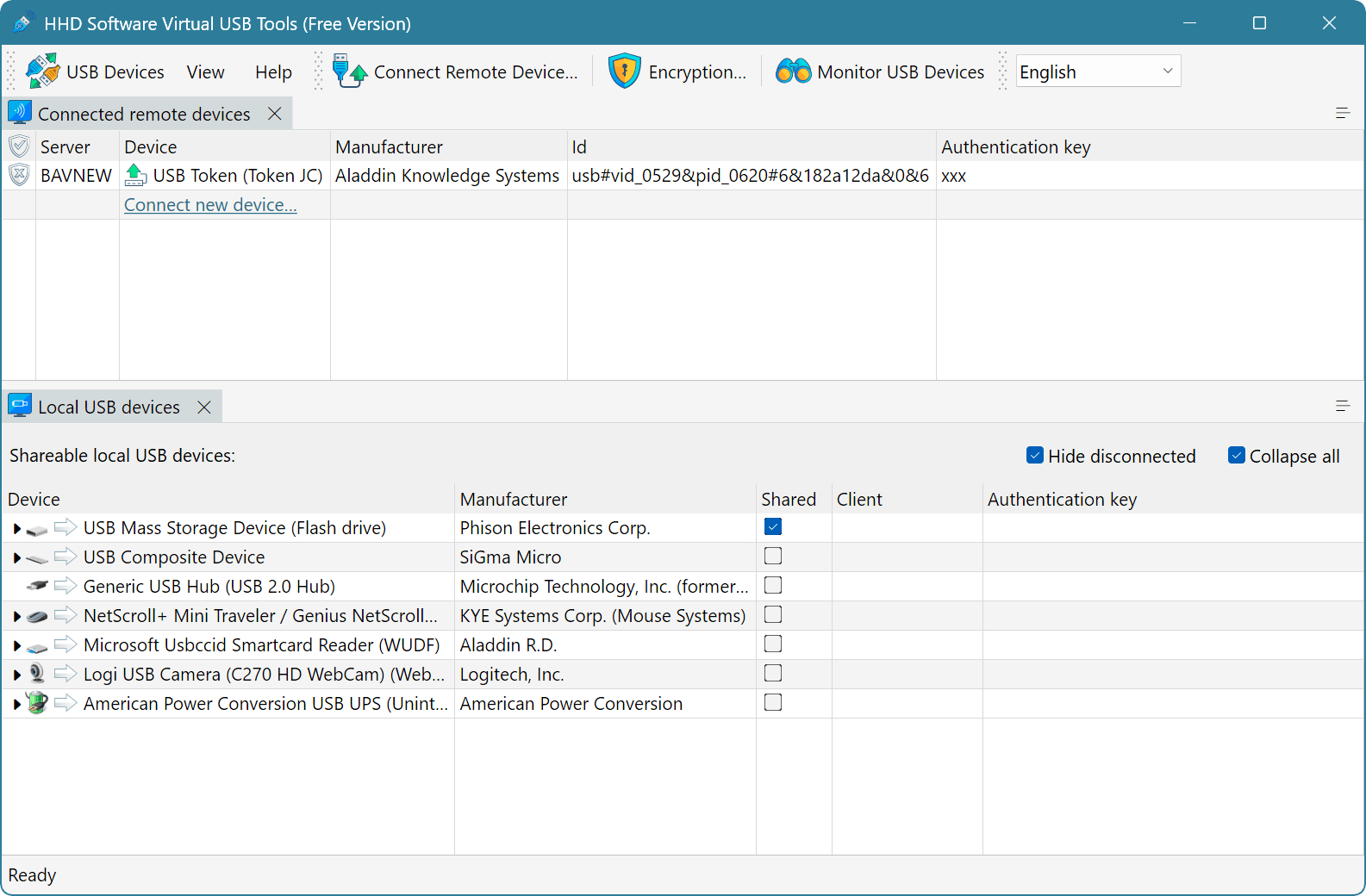The height and width of the screenshot is (896, 1366).
Task: Click the Monitor USB Devices binoculars icon
Action: pyautogui.click(x=793, y=72)
